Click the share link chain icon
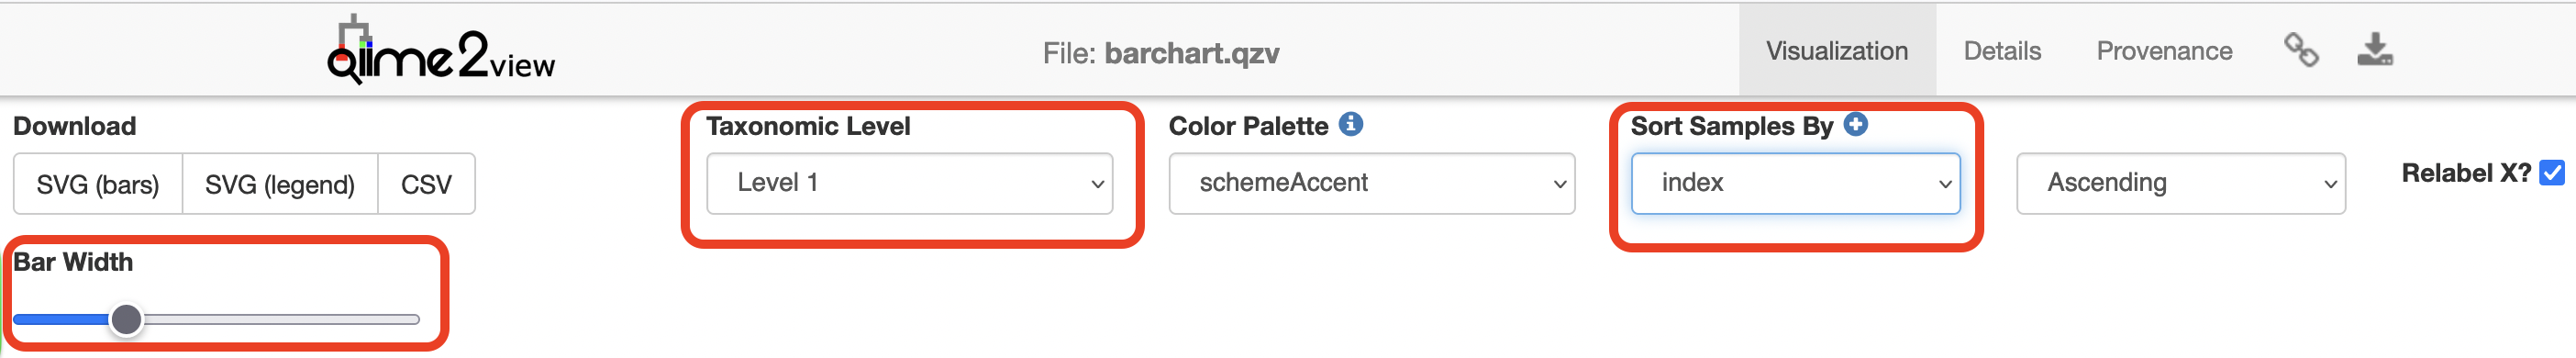 [x=2301, y=50]
